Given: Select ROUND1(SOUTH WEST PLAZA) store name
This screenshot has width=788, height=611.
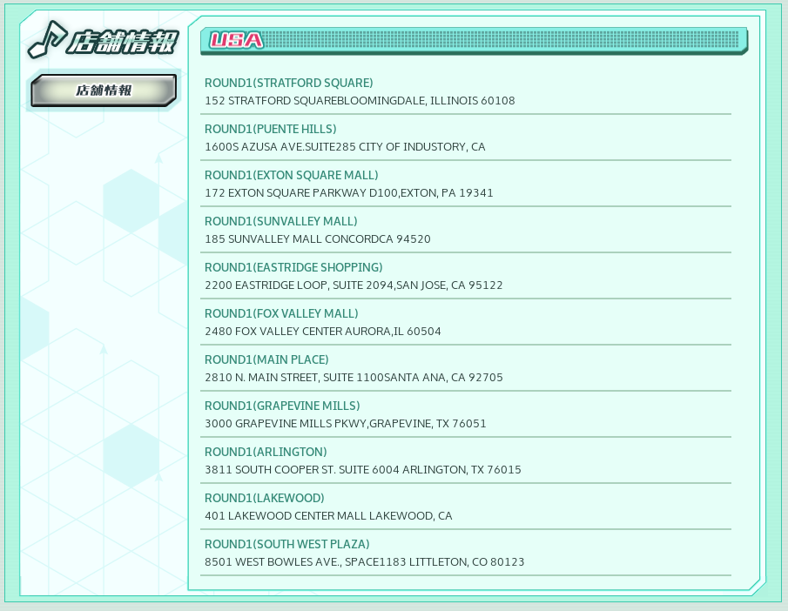Looking at the screenshot, I should tap(287, 545).
